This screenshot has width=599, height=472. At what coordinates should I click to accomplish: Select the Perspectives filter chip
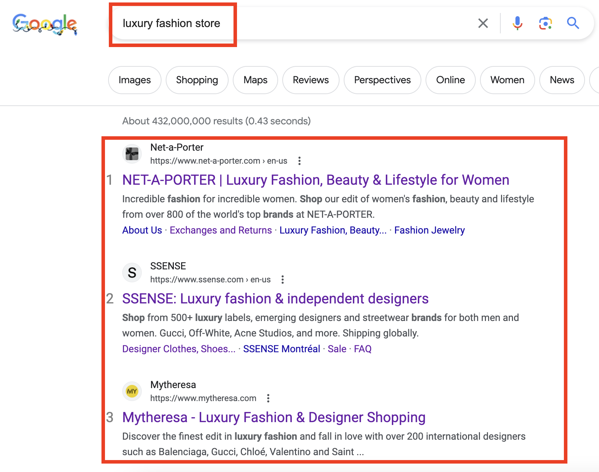pos(382,80)
